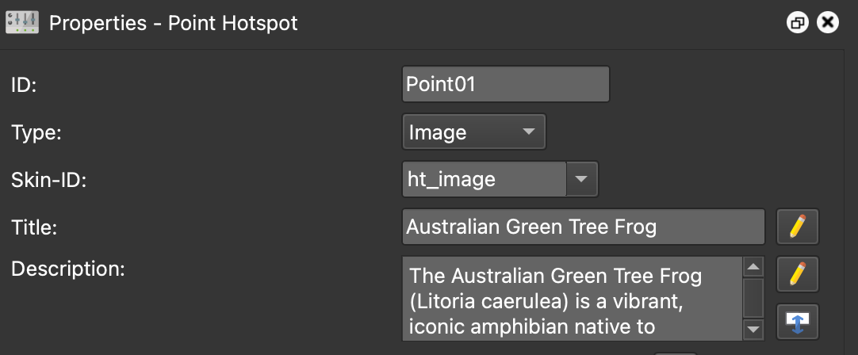Click the Description scrollbar thumb

753,298
